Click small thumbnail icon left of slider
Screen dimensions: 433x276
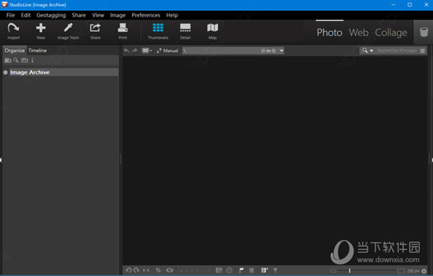[333, 271]
